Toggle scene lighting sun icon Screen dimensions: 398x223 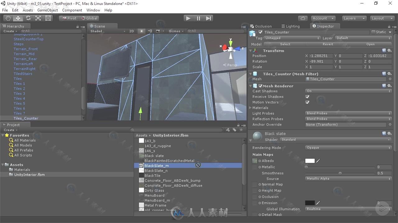click(x=141, y=31)
